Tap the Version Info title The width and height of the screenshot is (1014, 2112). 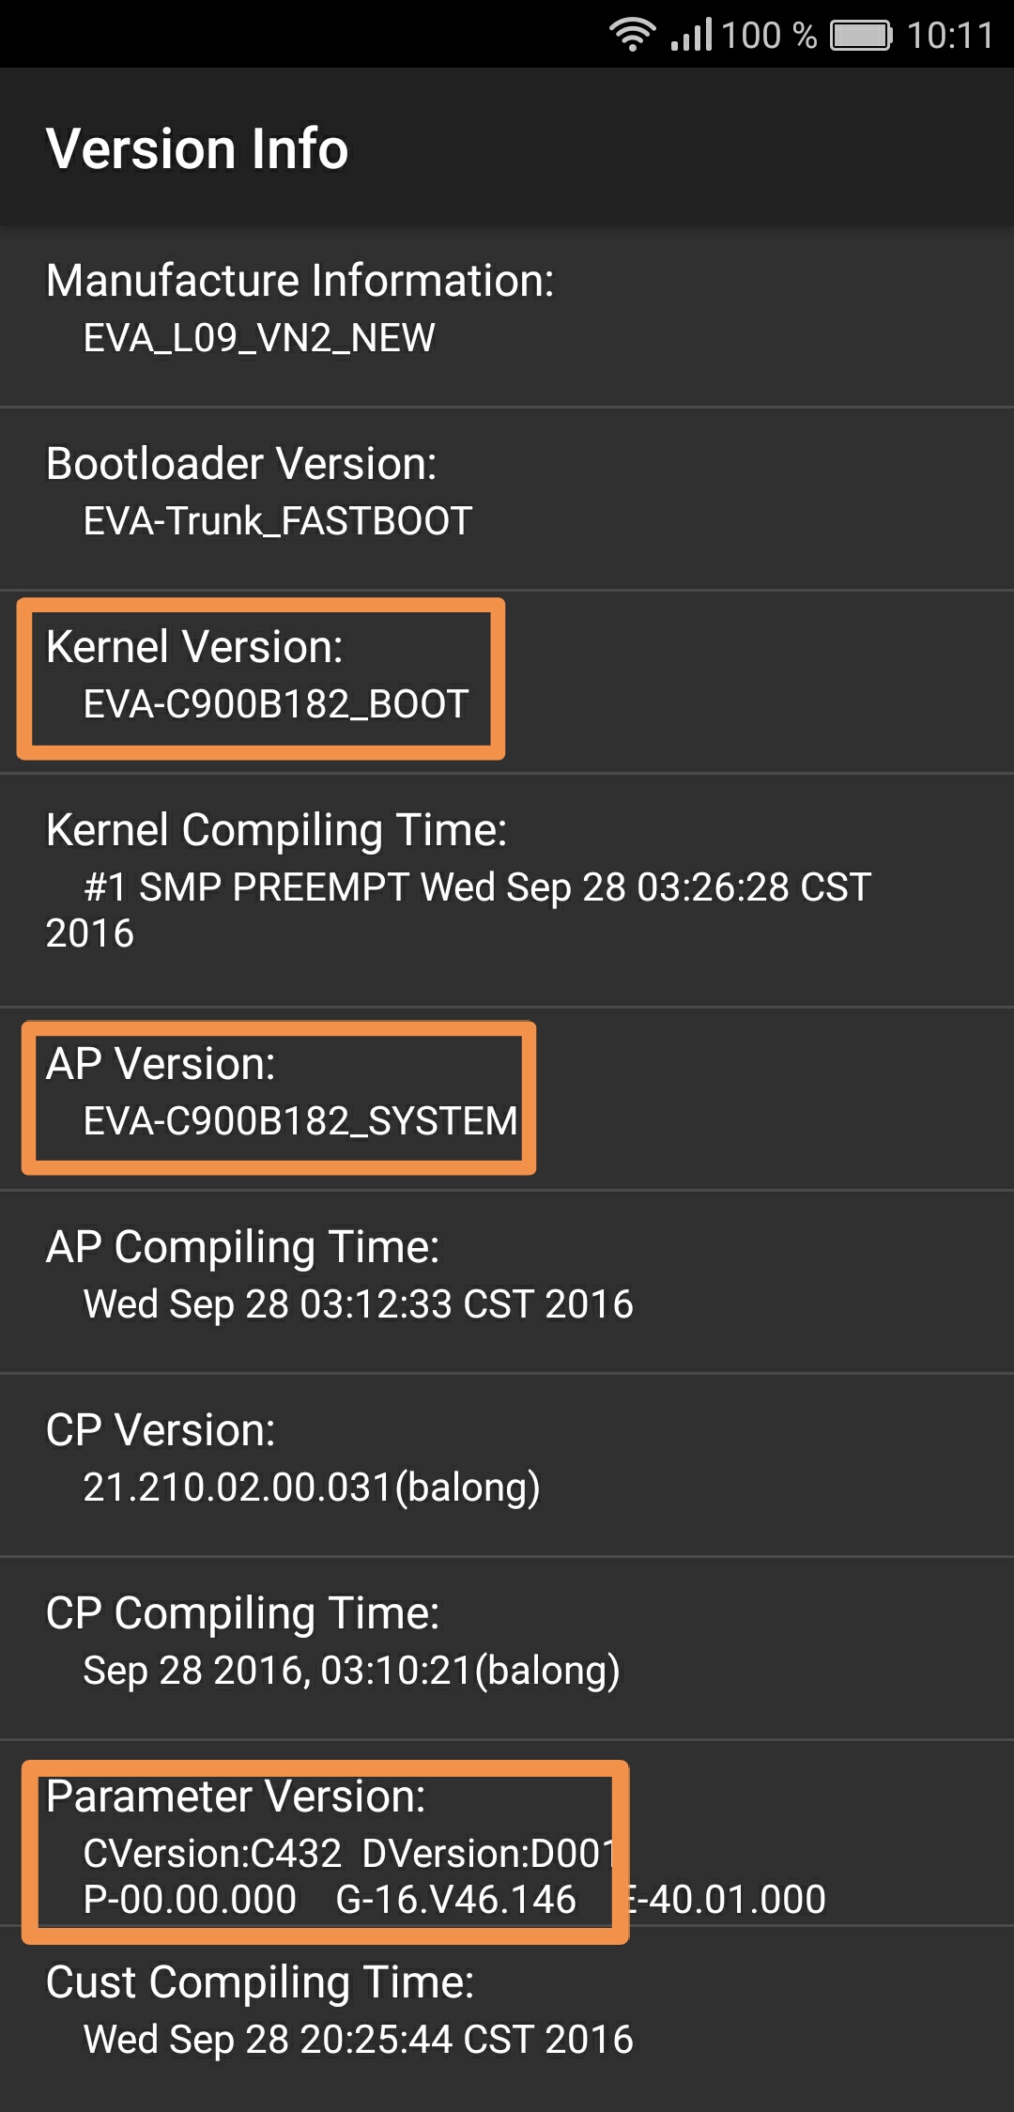tap(197, 148)
